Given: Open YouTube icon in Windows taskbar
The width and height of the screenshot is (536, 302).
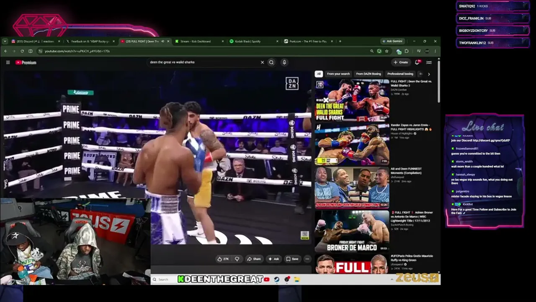Looking at the screenshot, I should click(x=267, y=279).
